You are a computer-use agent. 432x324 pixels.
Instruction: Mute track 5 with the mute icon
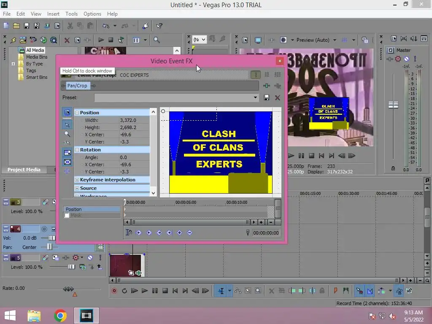pos(90,258)
